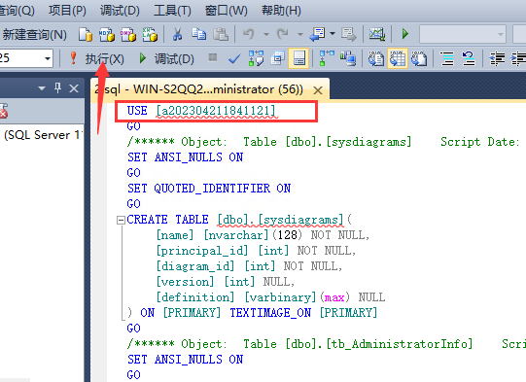Open the redo history dropdown arrow

300,34
